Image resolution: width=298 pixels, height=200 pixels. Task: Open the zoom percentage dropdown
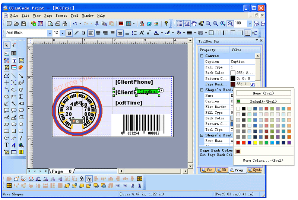click(x=249, y=23)
